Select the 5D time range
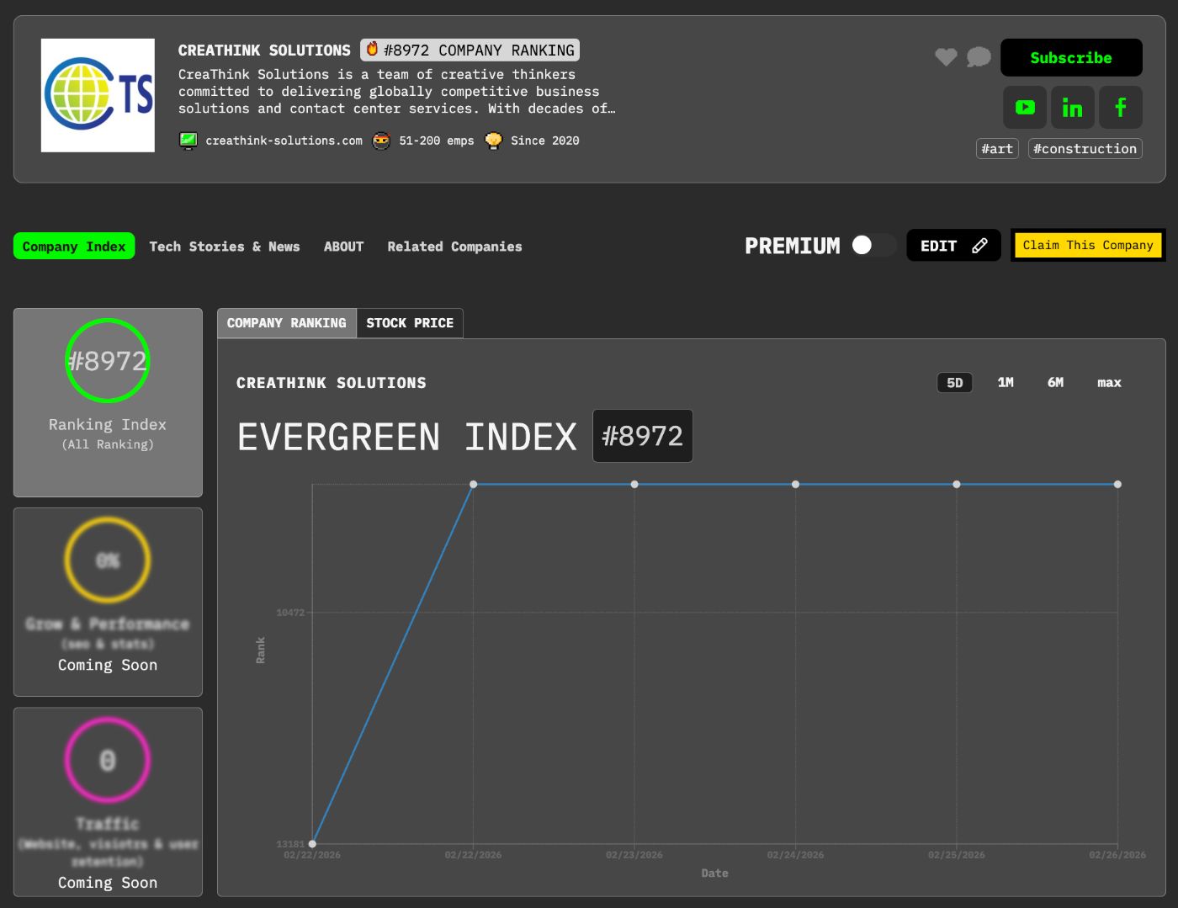The image size is (1178, 908). 954,383
